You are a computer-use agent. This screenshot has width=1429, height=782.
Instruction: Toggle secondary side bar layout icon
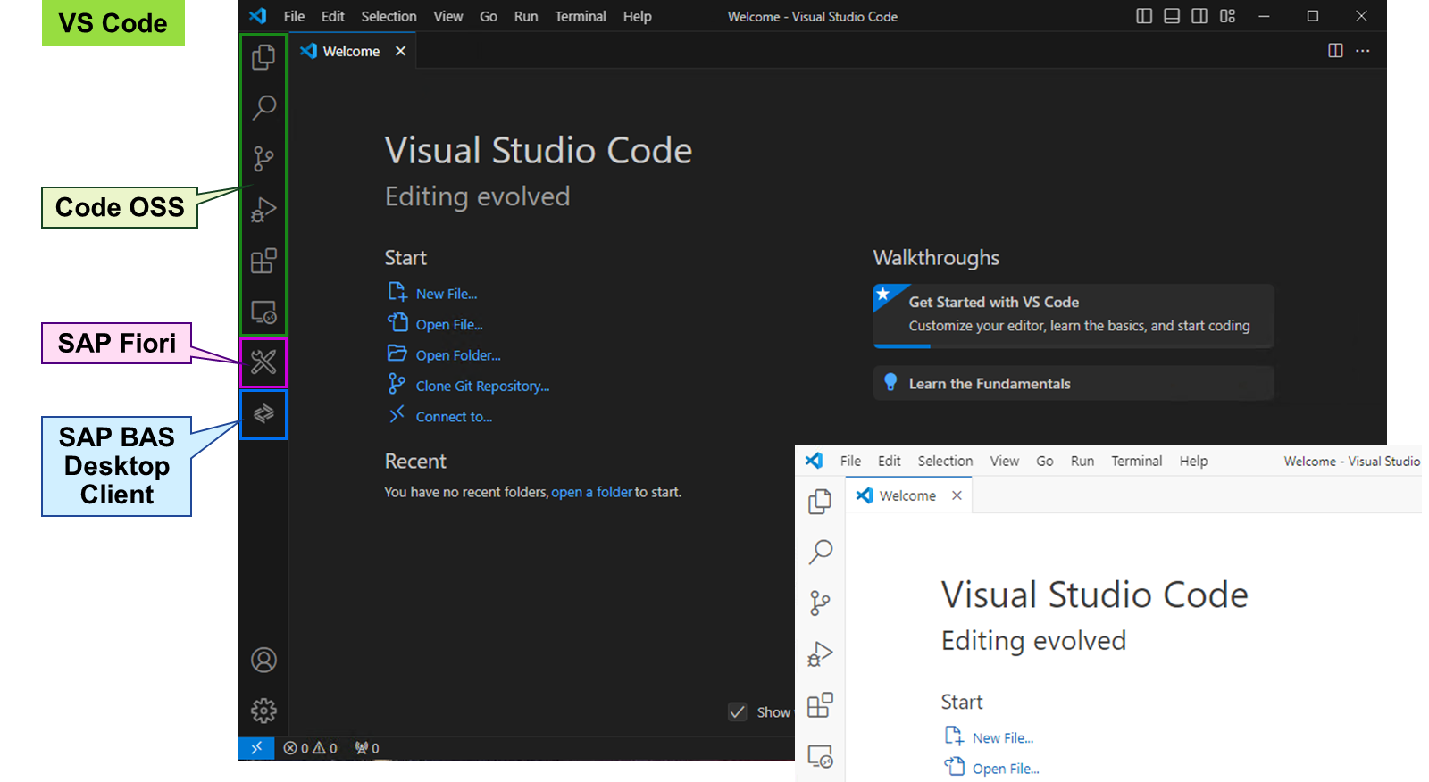tap(1199, 16)
